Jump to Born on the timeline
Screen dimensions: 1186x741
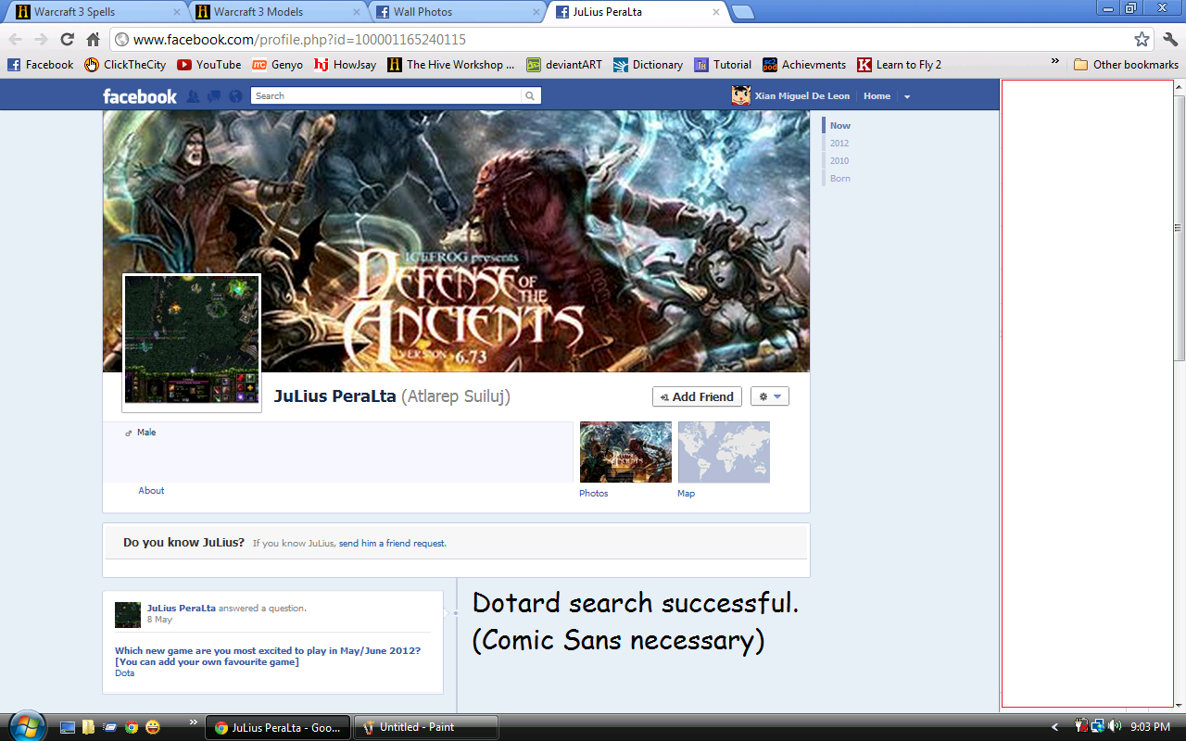click(x=840, y=179)
